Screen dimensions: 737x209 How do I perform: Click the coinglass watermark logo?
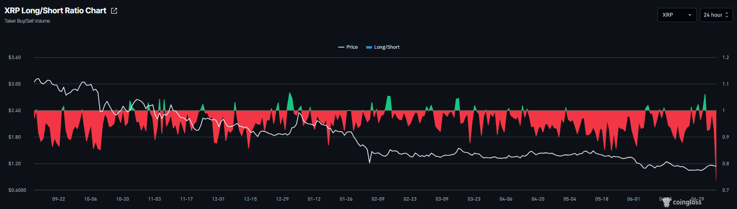coord(681,201)
